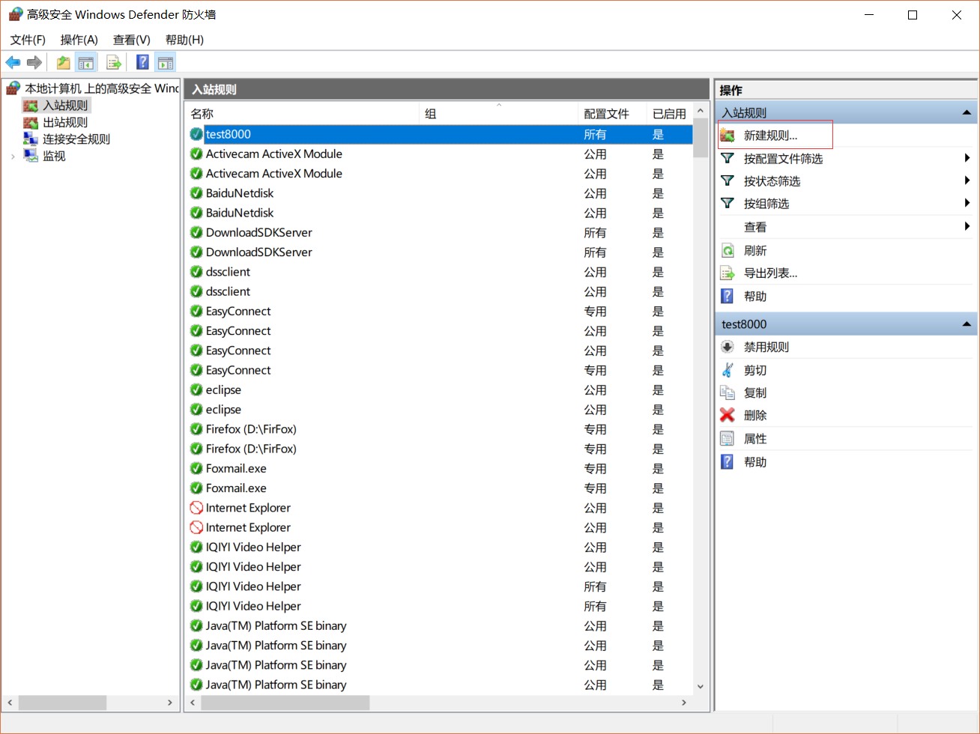The image size is (980, 734).
Task: Click the up-one-level folder toolbar icon
Action: (x=64, y=62)
